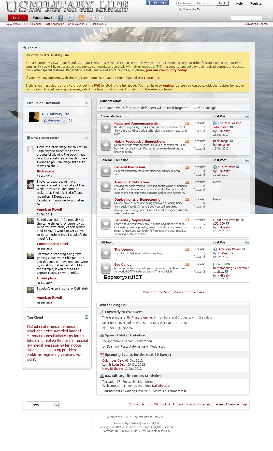Click the Facebook Like button for U.S. Military Life
This screenshot has height=451, width=273.
55,120
